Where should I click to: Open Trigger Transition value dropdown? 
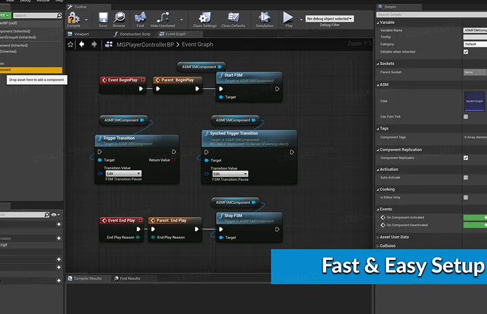tap(124, 173)
